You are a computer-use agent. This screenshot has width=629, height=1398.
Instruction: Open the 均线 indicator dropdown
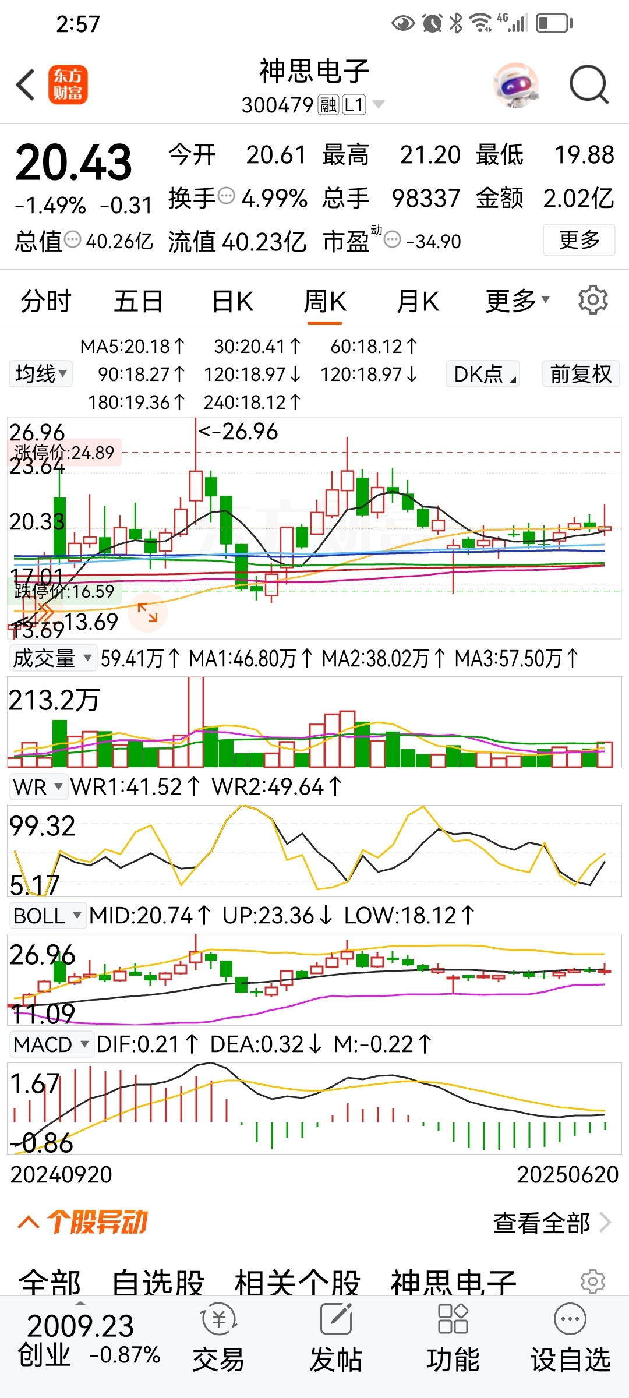41,373
